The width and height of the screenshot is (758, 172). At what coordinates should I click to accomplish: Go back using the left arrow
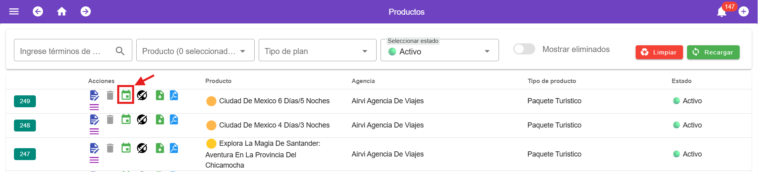[x=38, y=12]
